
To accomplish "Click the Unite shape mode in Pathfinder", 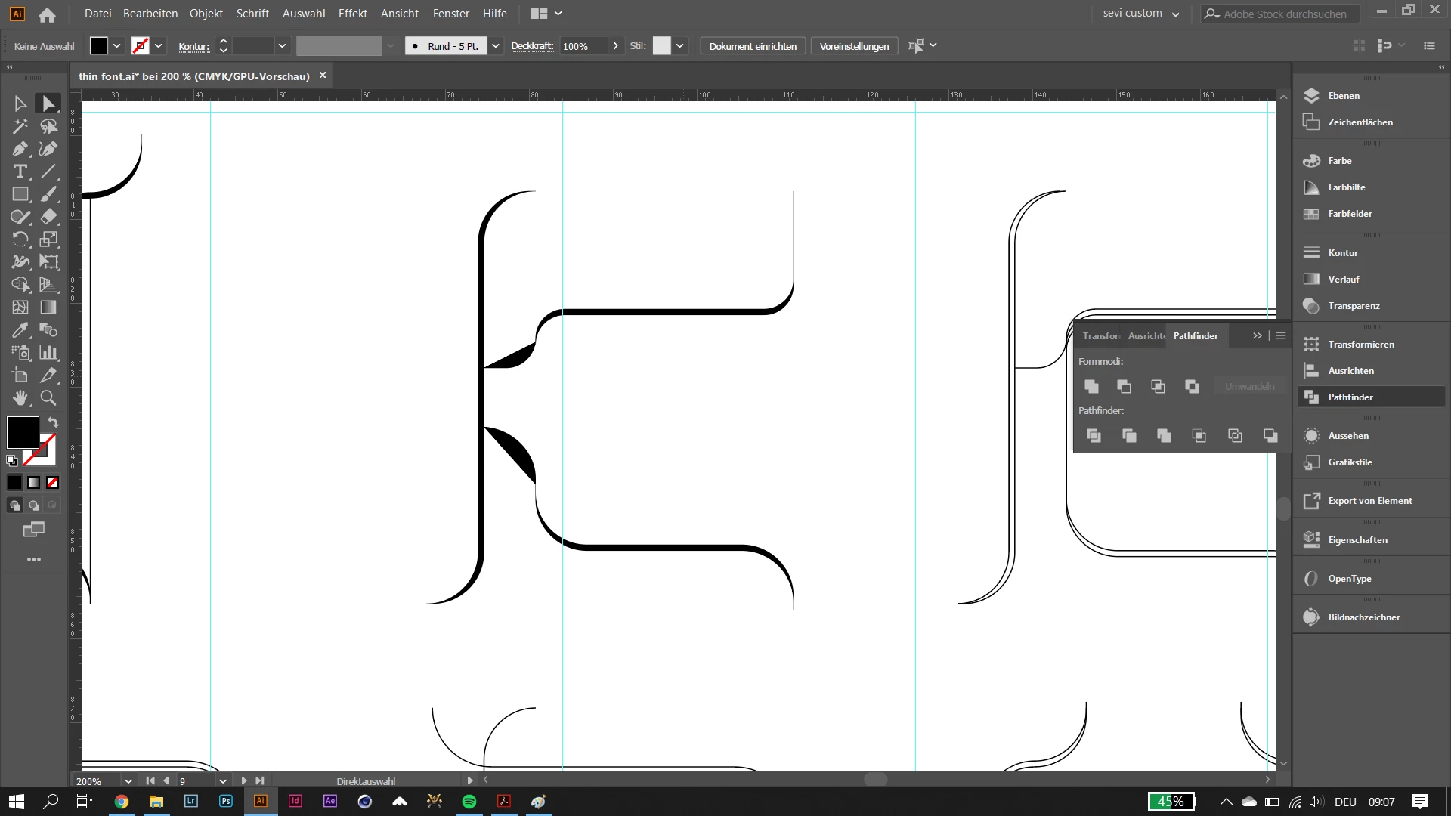I will click(x=1091, y=386).
